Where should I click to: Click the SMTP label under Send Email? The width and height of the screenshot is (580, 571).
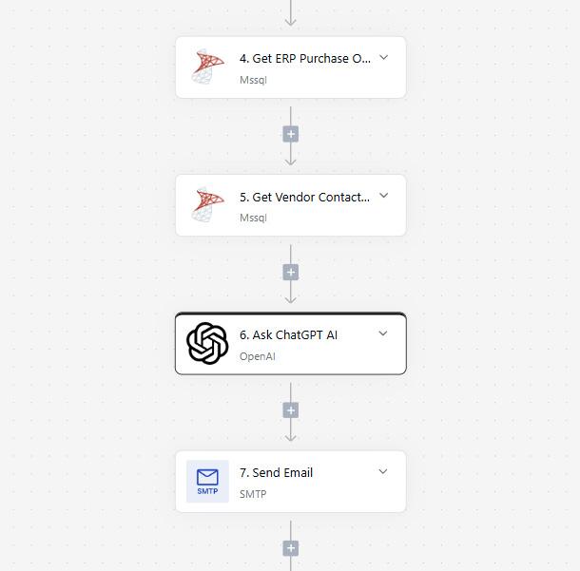coord(253,494)
